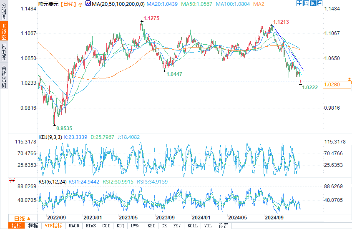The height and width of the screenshot is (229, 352).
Task: Open the 合约资料 contract info tab
Action: 4,77
